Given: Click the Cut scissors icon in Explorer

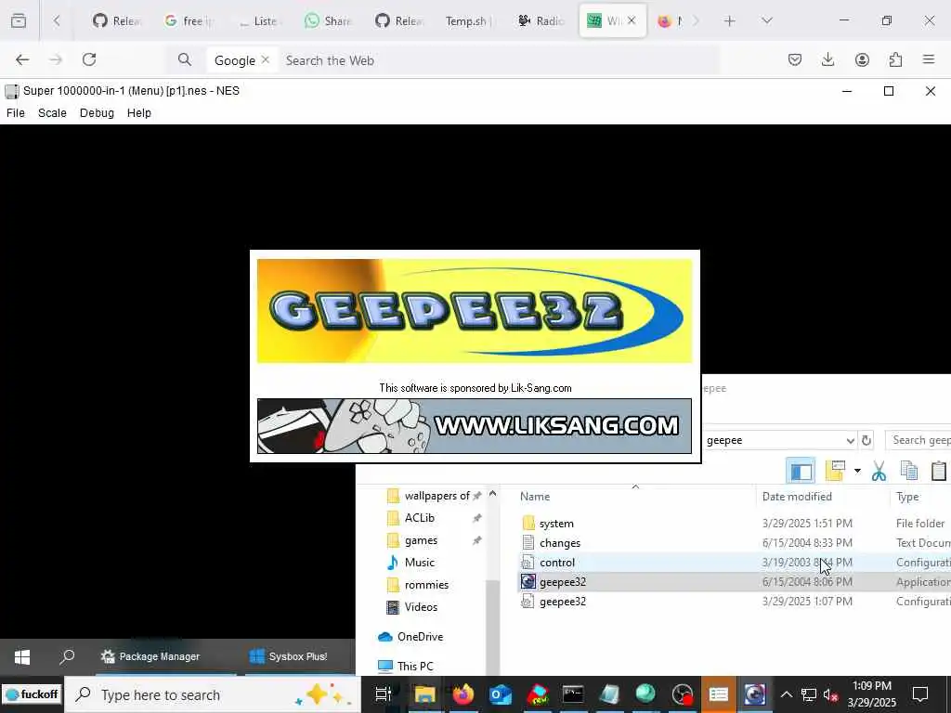Looking at the screenshot, I should pyautogui.click(x=879, y=471).
